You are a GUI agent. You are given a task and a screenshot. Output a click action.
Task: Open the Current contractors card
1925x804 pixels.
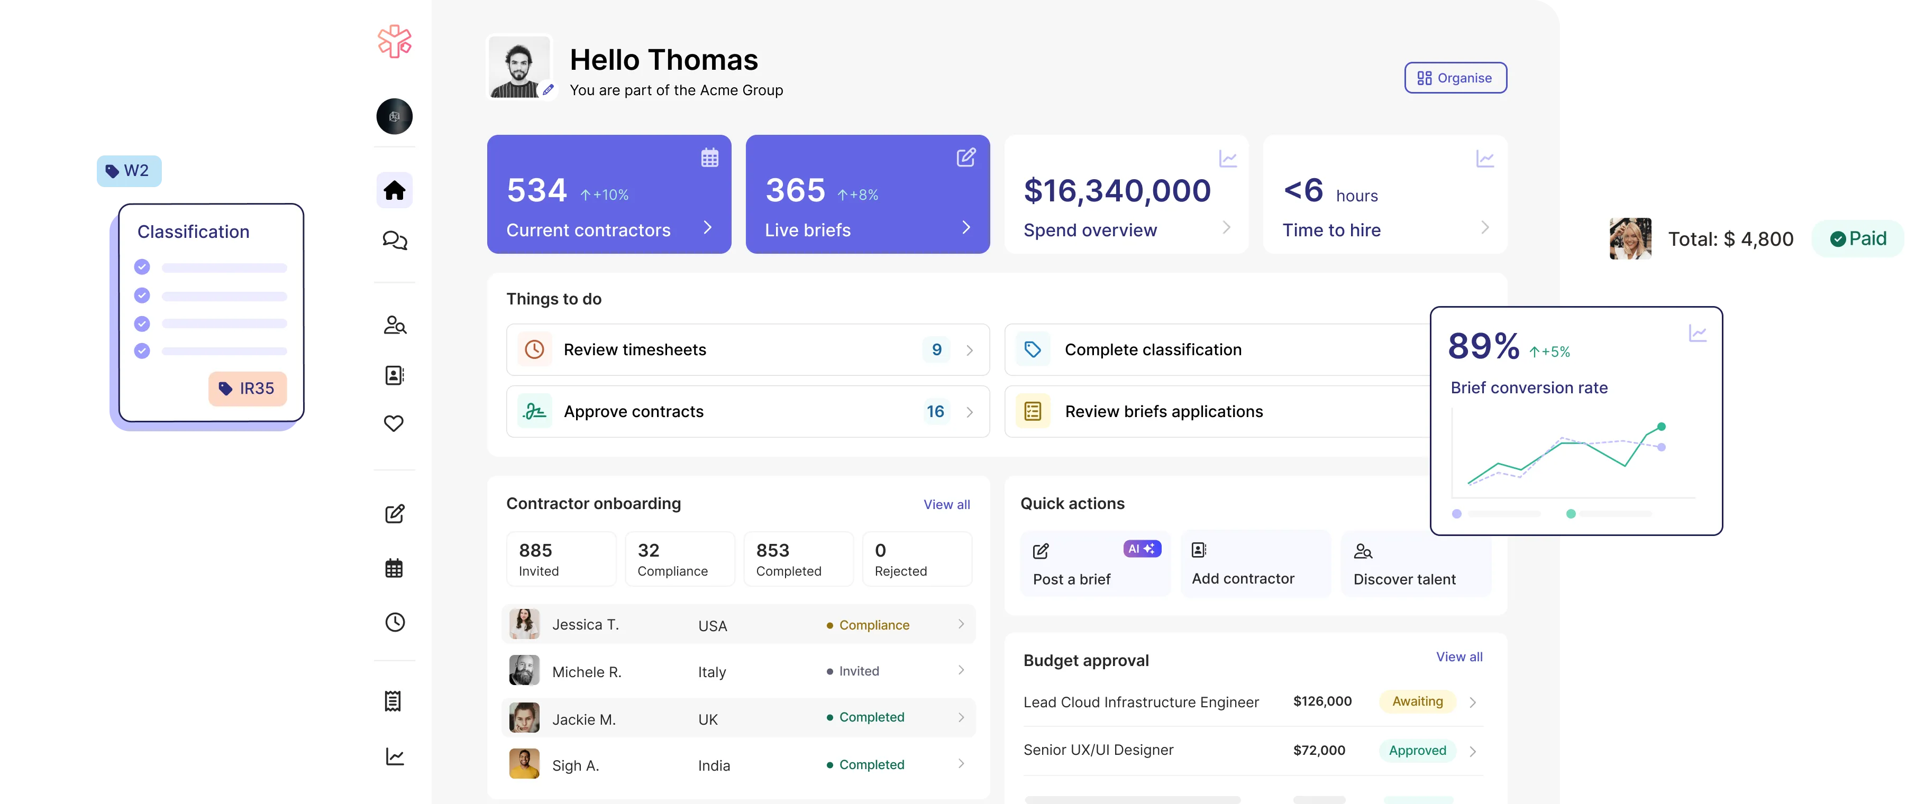tap(608, 194)
